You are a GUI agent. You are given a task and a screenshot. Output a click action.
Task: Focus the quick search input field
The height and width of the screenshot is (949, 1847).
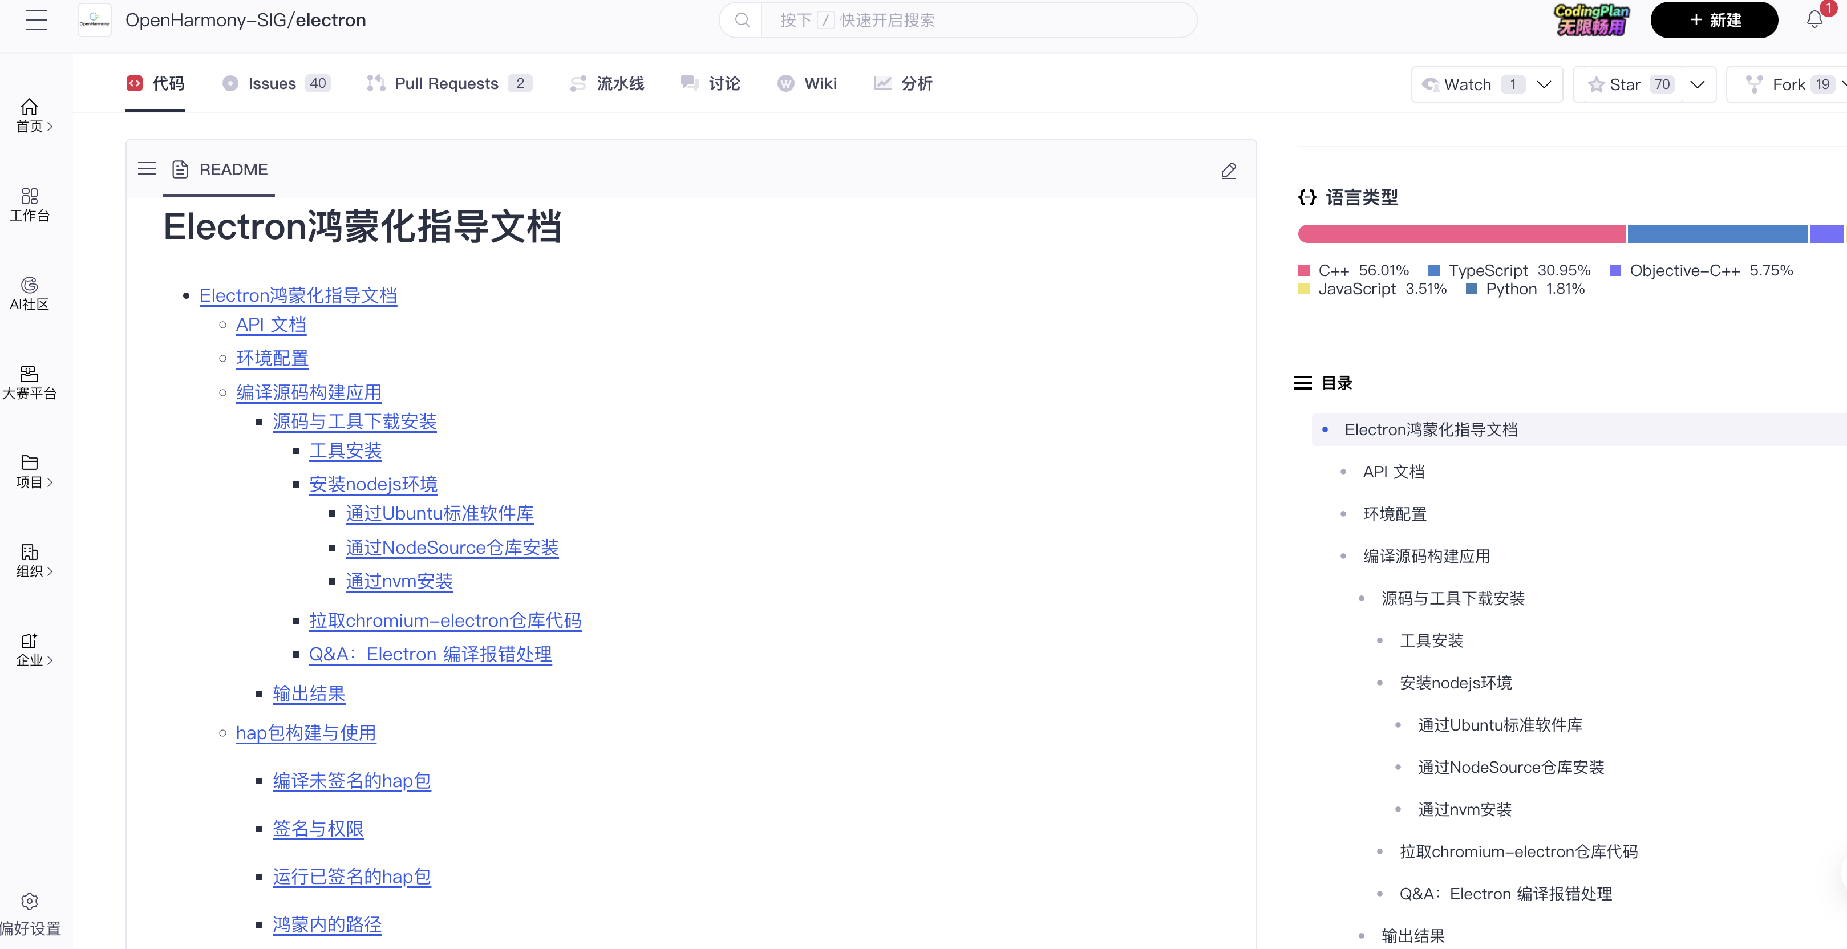[x=979, y=20]
